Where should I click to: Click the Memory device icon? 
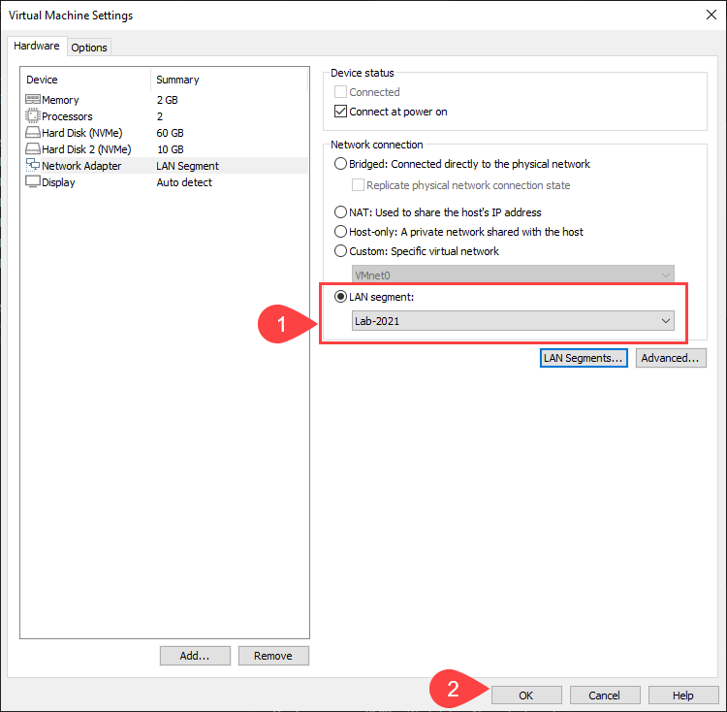coord(32,100)
